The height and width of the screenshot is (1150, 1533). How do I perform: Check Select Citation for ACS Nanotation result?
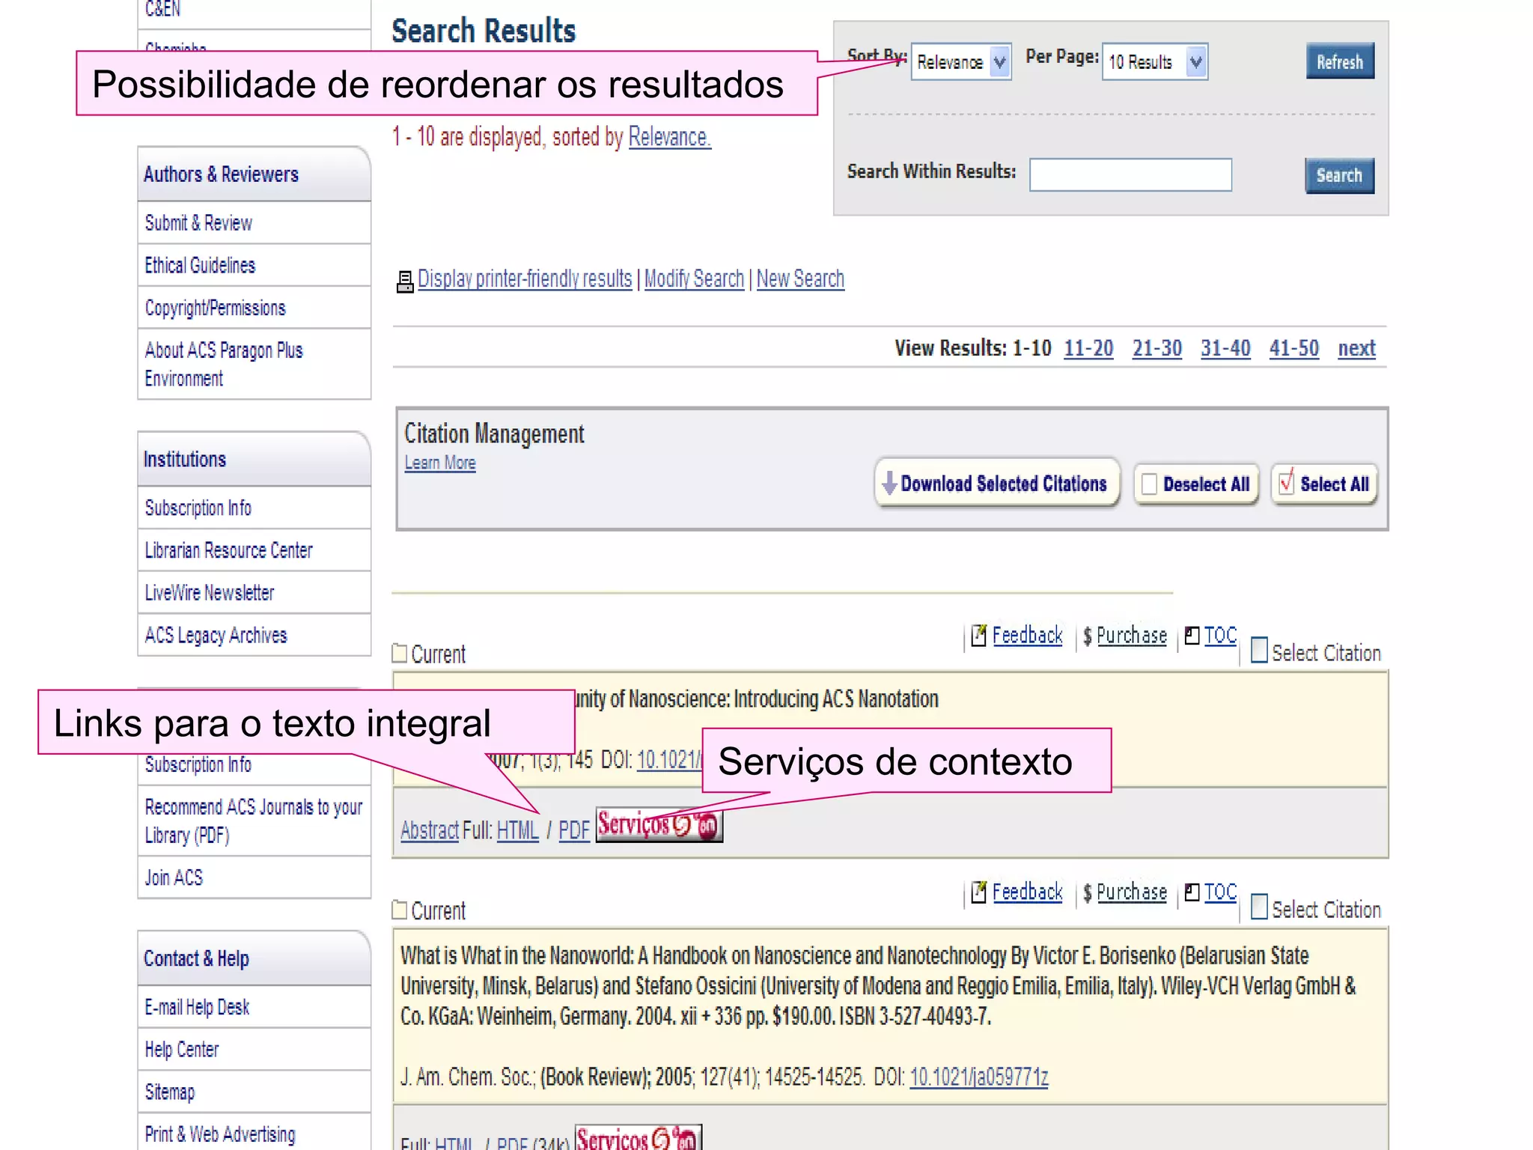pyautogui.click(x=1260, y=651)
